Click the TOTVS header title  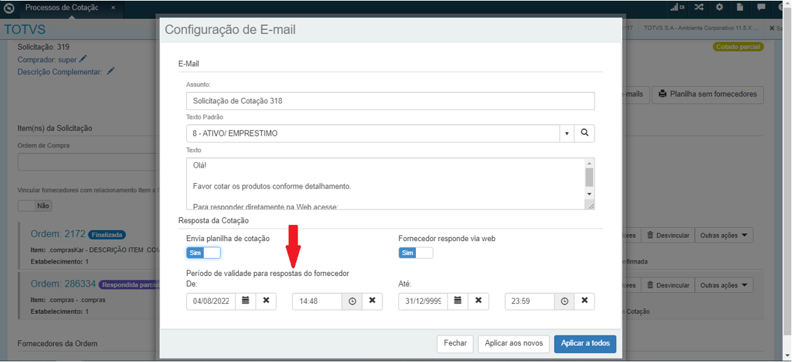(x=25, y=29)
